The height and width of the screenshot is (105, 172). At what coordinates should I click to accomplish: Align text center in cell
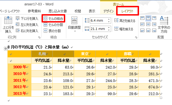click(148, 24)
